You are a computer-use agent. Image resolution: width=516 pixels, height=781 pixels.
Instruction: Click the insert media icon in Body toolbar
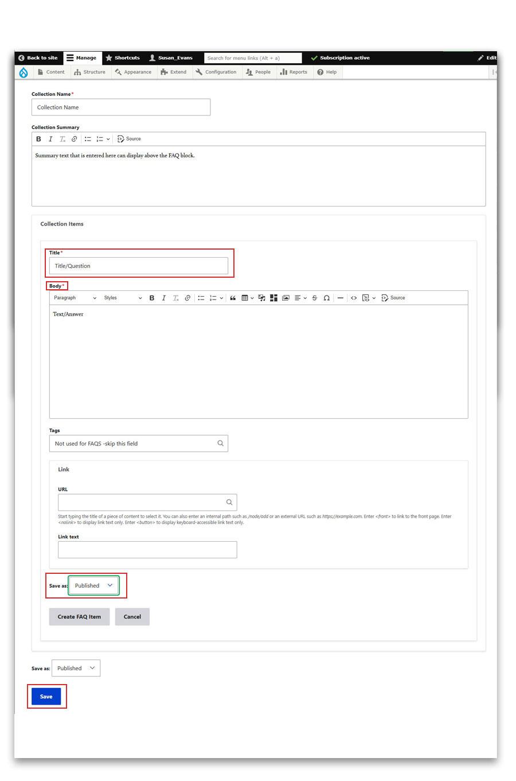(261, 298)
